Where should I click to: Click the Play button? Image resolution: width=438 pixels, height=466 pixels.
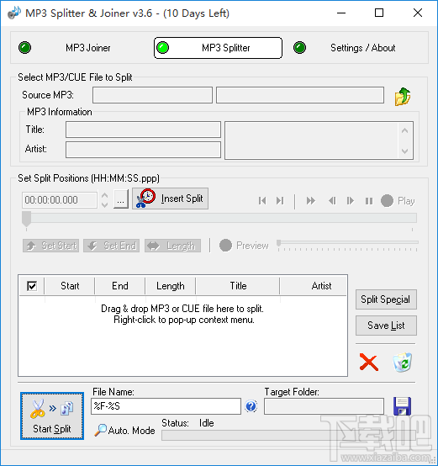(x=398, y=201)
